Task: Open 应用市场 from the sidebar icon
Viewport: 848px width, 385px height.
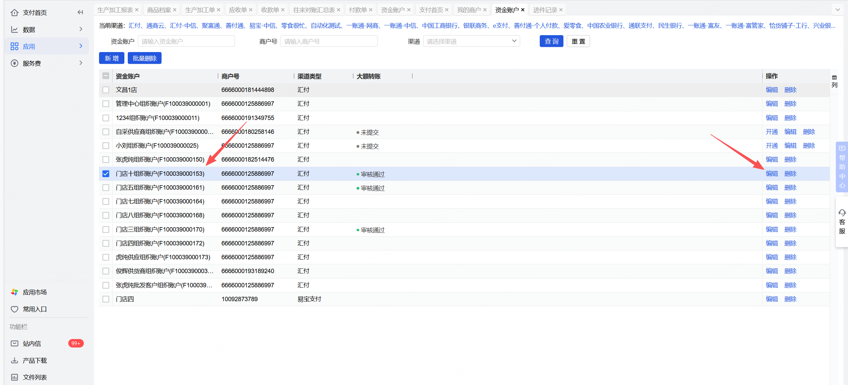Action: coord(14,292)
